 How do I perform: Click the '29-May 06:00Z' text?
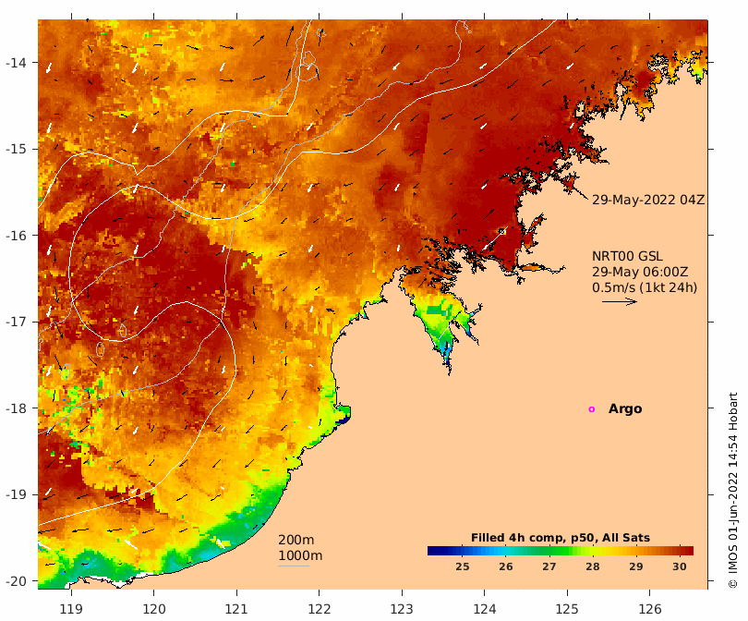(640, 272)
